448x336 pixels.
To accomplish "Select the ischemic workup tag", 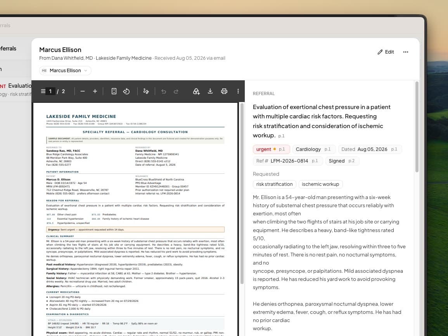I will [x=320, y=184].
